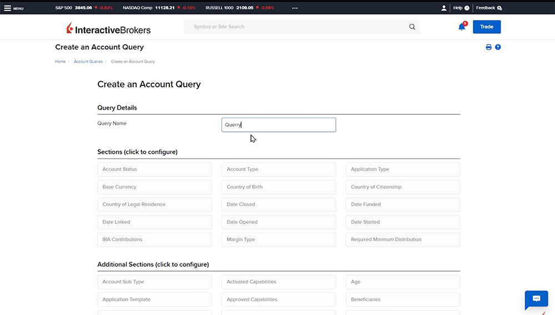This screenshot has height=315, width=555.
Task: Click the search magnifier icon
Action: [x=412, y=27]
